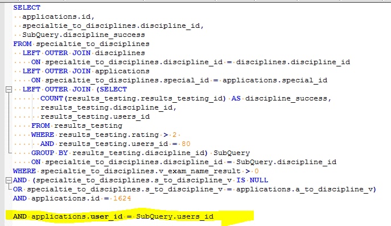Click the value 1624 in applications.id condition
Image resolution: width=391 pixels, height=226 pixels.
click(122, 198)
